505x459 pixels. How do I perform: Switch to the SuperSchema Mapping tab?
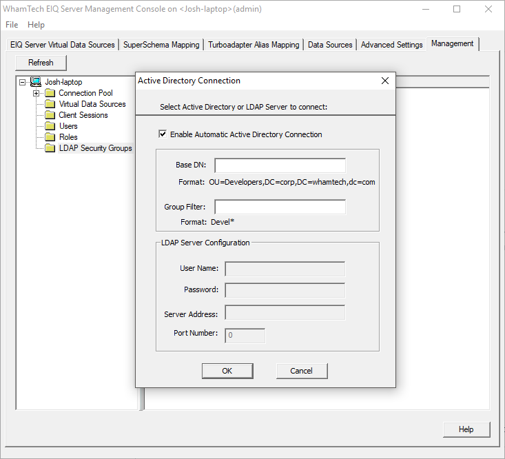161,45
